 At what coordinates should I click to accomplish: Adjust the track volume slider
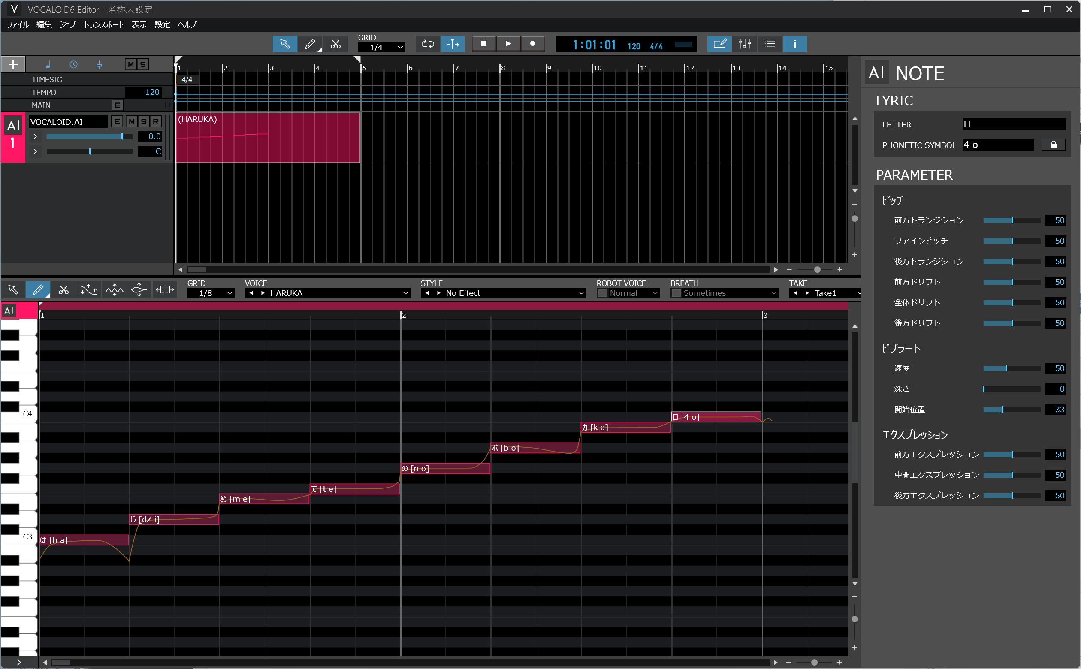click(89, 136)
